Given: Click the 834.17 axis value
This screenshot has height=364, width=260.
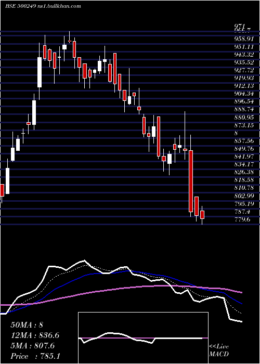Looking at the screenshot, I should point(244,164).
